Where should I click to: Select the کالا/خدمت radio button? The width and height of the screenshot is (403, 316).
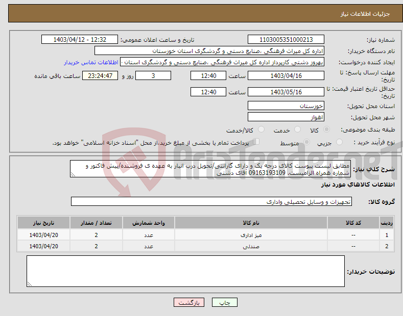[x=261, y=129]
